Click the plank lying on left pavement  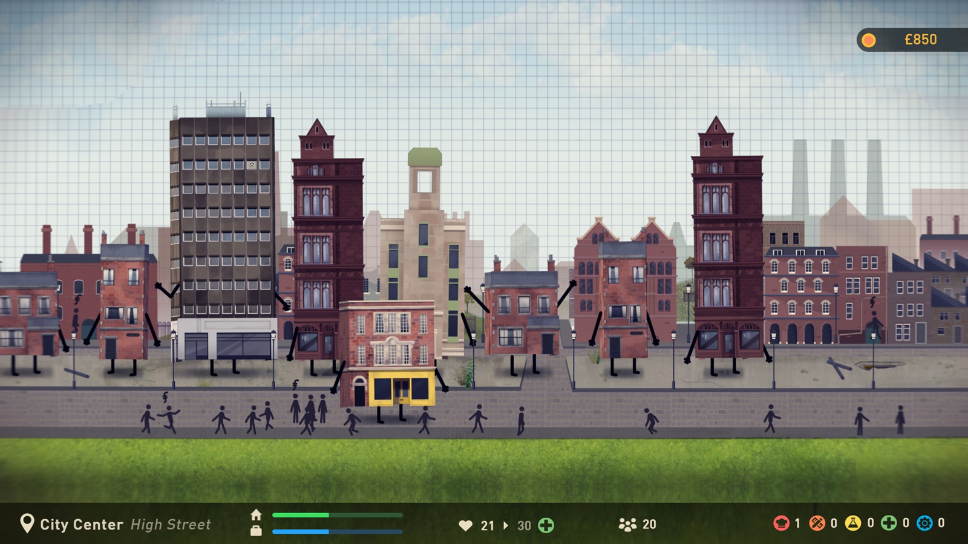pos(76,373)
